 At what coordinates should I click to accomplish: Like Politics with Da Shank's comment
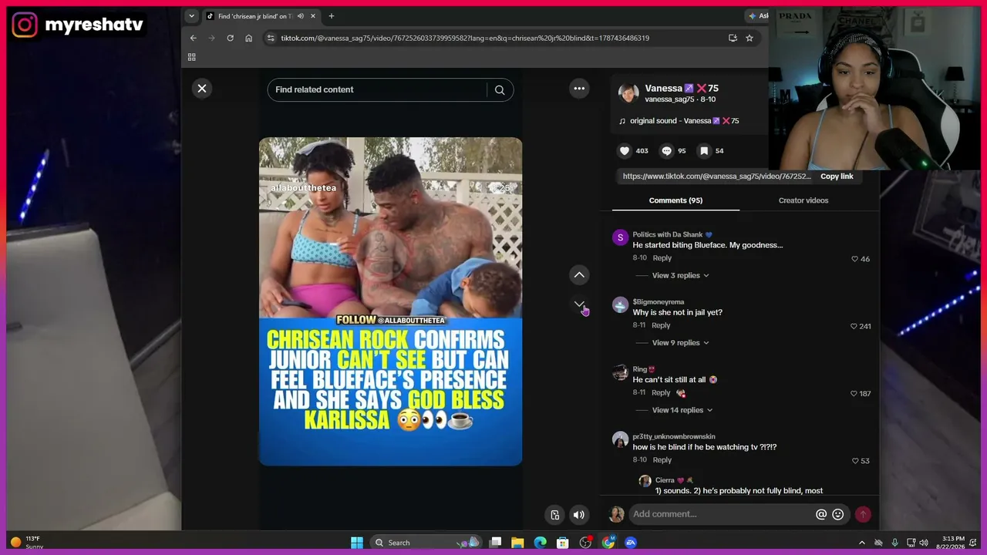pos(855,259)
